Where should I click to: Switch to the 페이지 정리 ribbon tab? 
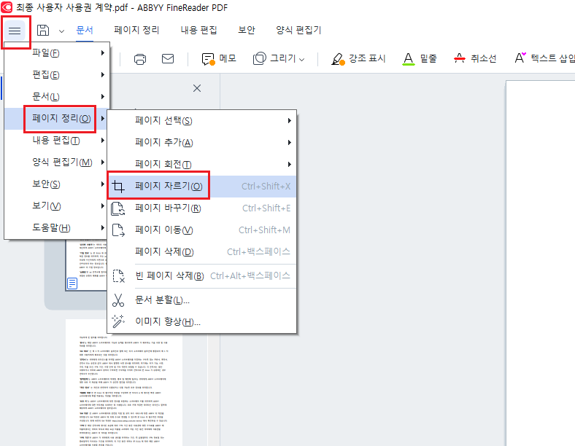[136, 30]
